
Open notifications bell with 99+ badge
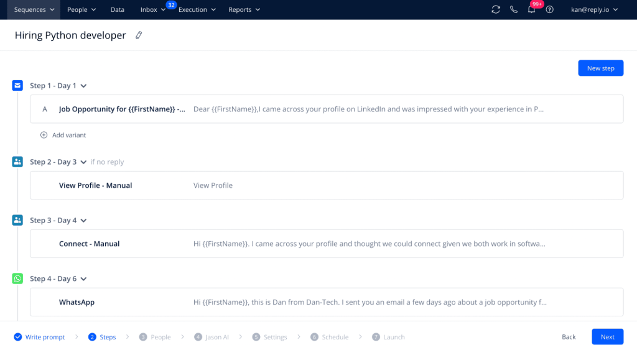pos(531,9)
